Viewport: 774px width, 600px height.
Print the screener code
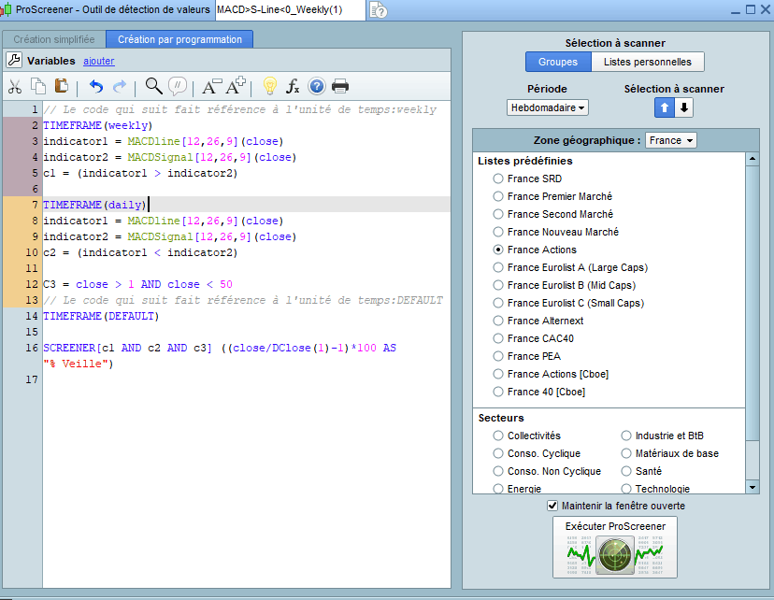point(340,87)
